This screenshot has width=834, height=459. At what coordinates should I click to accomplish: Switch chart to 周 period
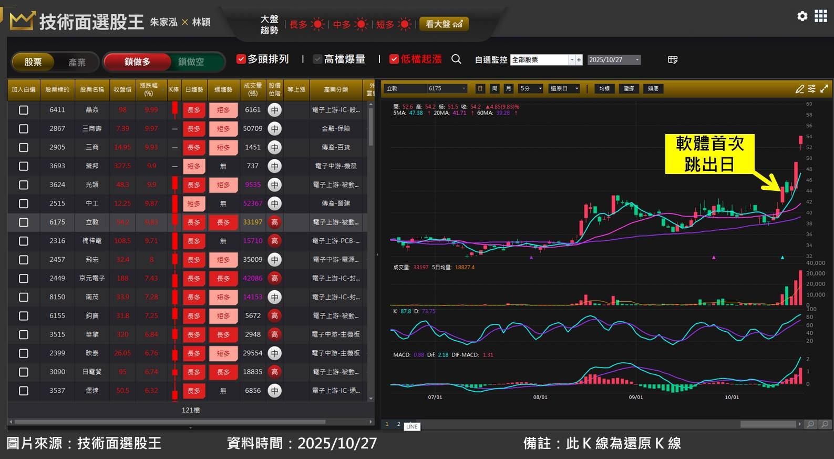coord(494,89)
